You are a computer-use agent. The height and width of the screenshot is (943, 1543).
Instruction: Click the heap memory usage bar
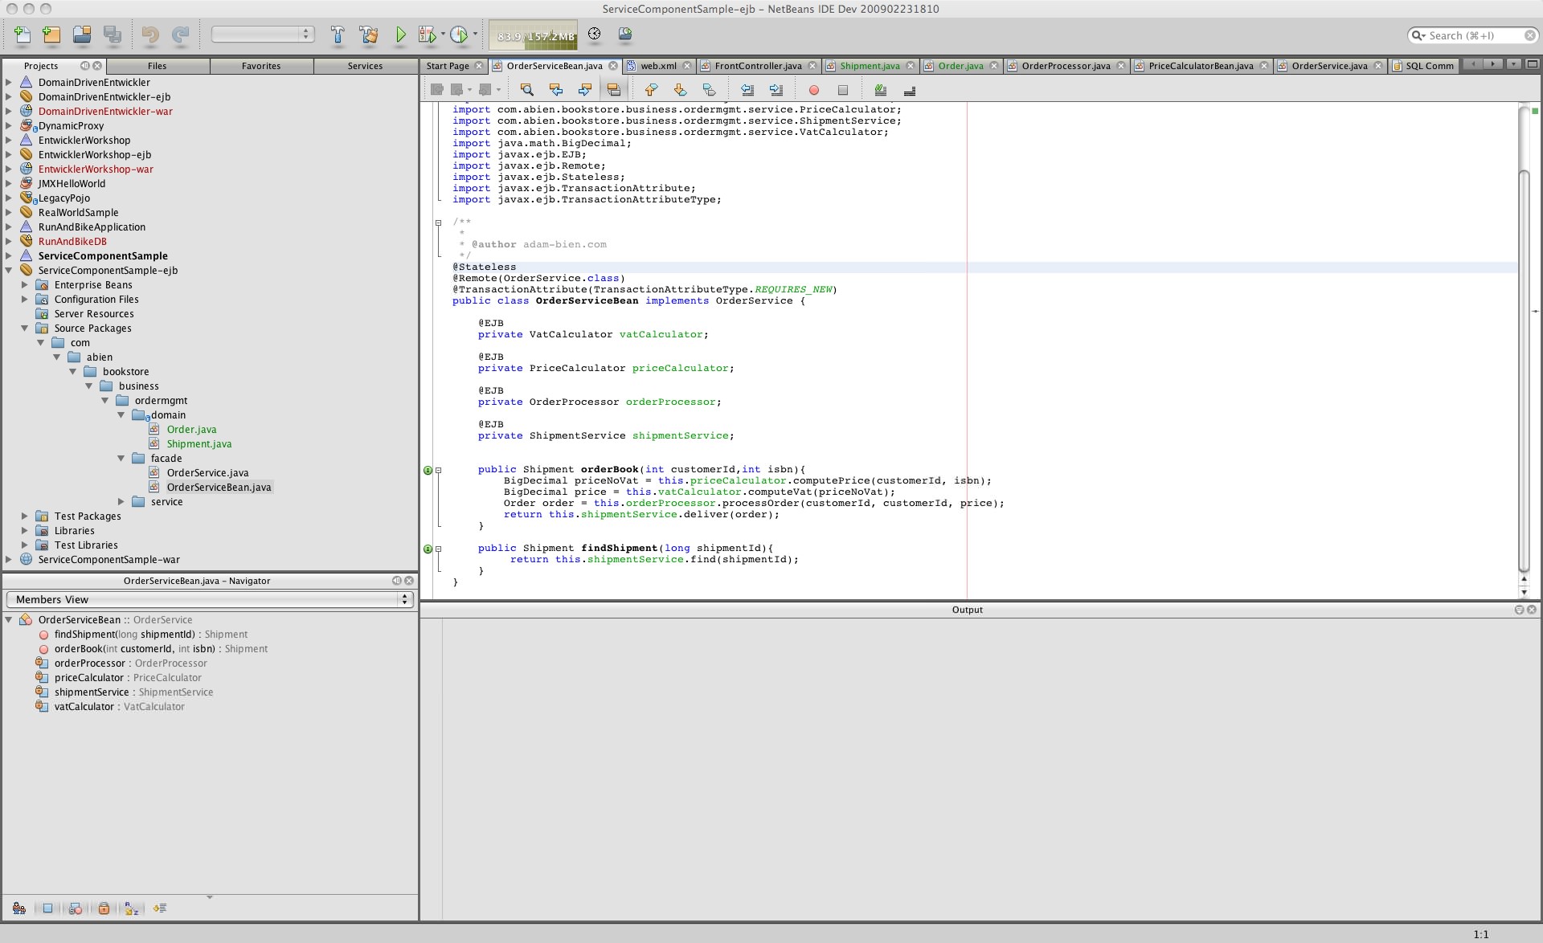tap(533, 35)
